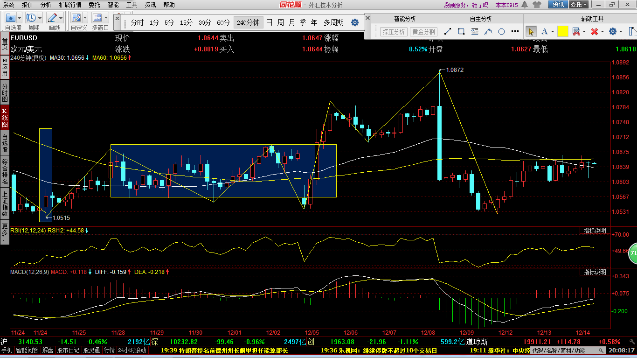Select the line segment drawing tool

click(448, 32)
